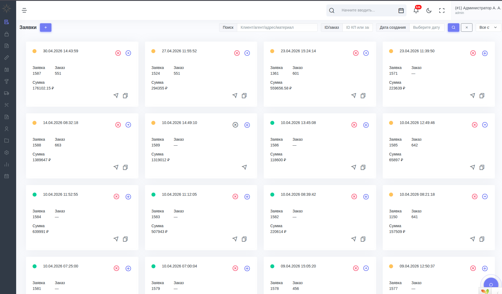Viewport: 502px width, 294px height.
Task: Open the statistics bar chart in sidebar
Action: click(x=7, y=164)
